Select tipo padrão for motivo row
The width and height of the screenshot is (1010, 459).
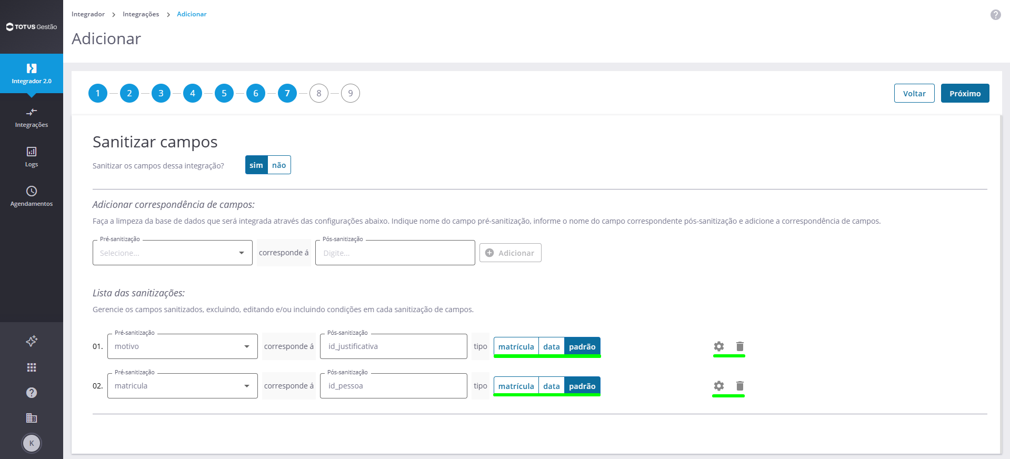(582, 346)
